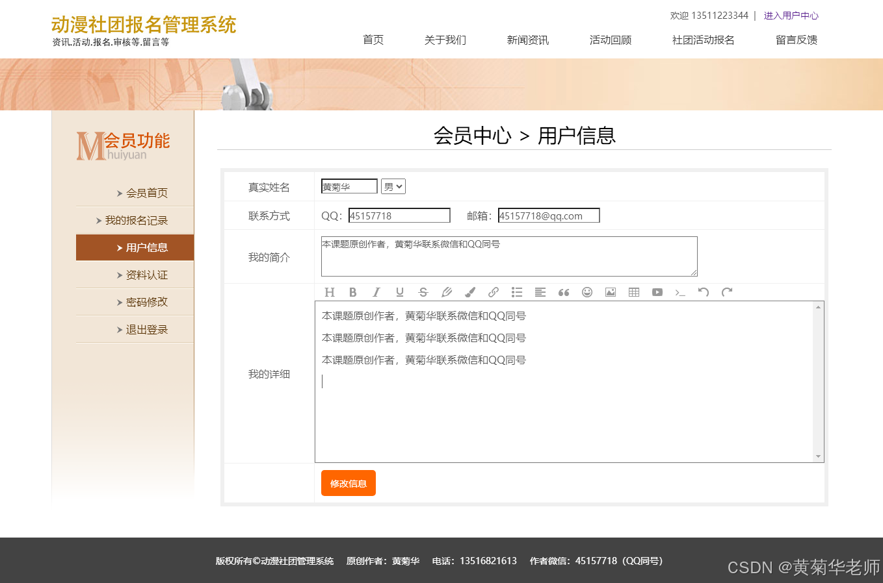Open 社团活动报名 from the navigation bar
The width and height of the screenshot is (883, 583).
(703, 40)
